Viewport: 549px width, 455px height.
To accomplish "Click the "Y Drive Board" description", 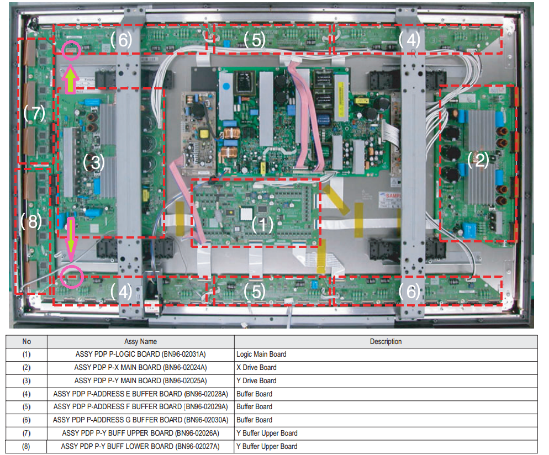I will click(256, 381).
